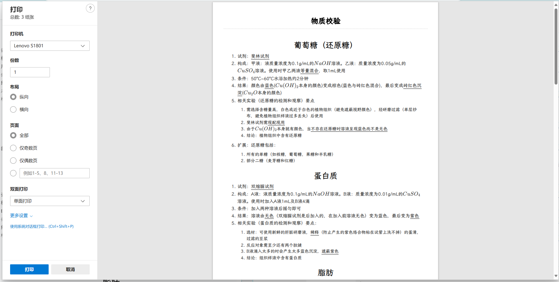Click the copies number input field
Viewport: 559px width, 282px height.
pyautogui.click(x=30, y=72)
